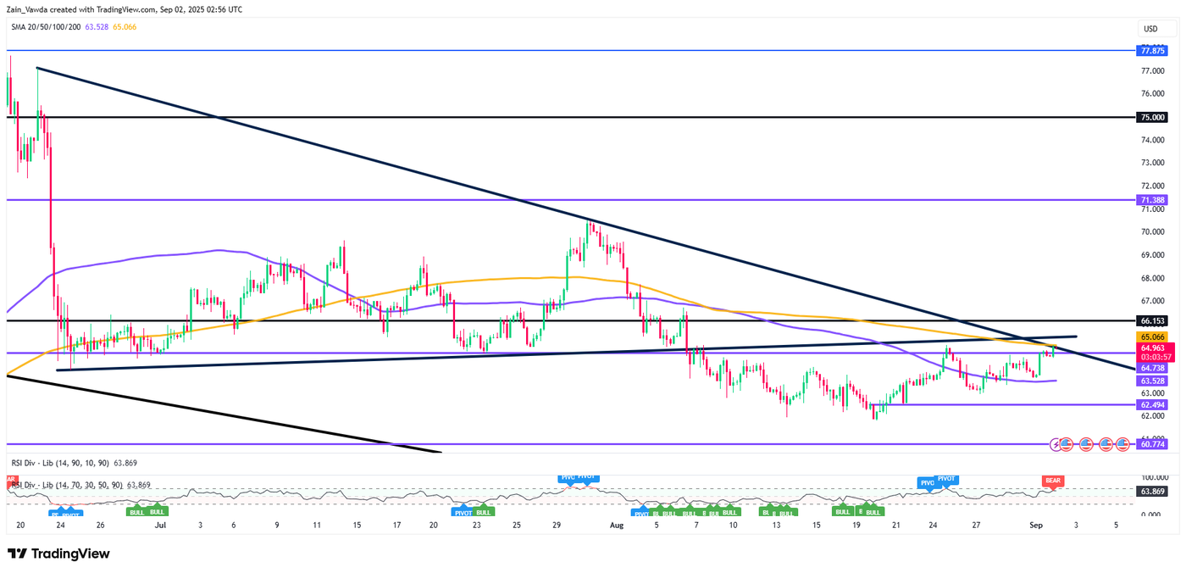1186x573 pixels.
Task: Click the SMA 20/50/100/200 indicator legend
Action: (x=46, y=27)
